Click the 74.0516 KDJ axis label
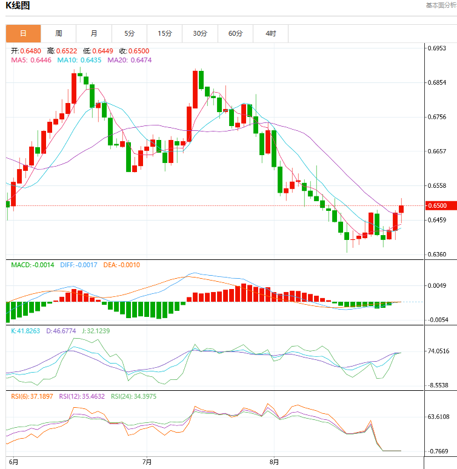This screenshot has width=457, height=469. tap(438, 351)
